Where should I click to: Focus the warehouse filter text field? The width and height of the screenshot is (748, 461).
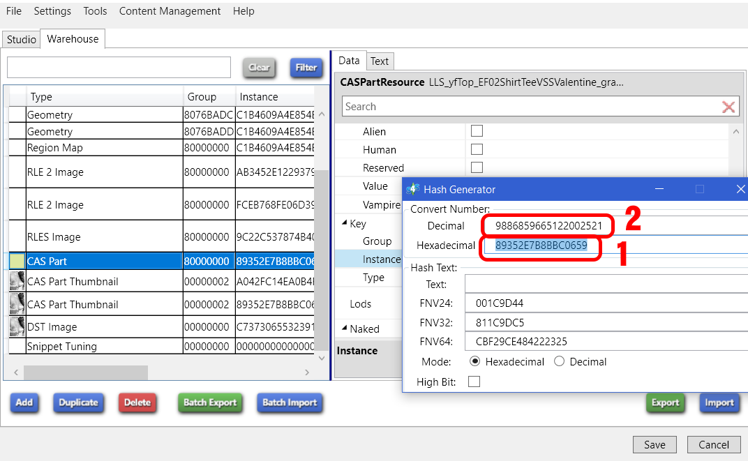119,67
